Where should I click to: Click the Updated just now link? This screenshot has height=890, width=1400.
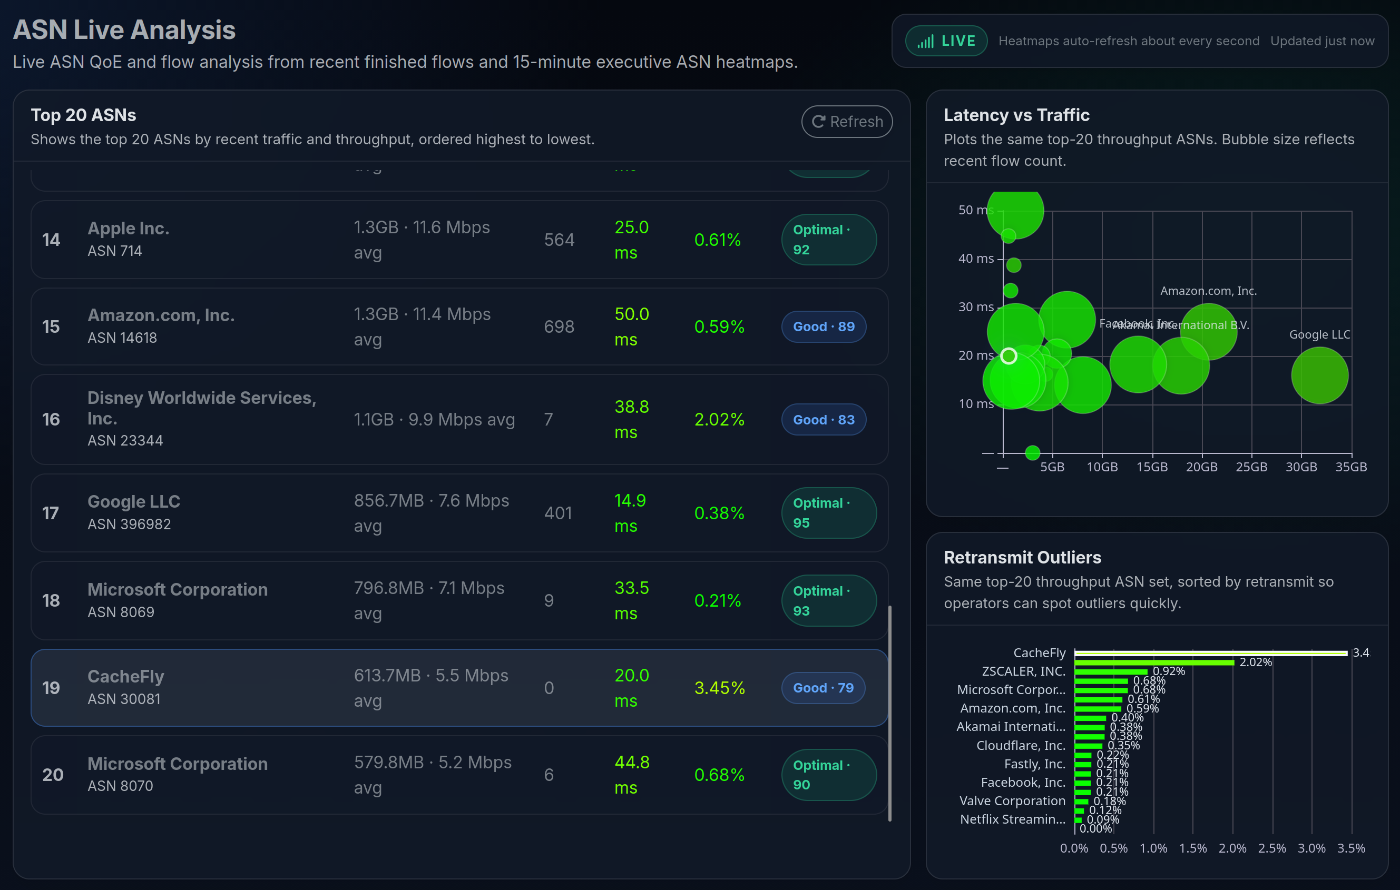tap(1323, 41)
